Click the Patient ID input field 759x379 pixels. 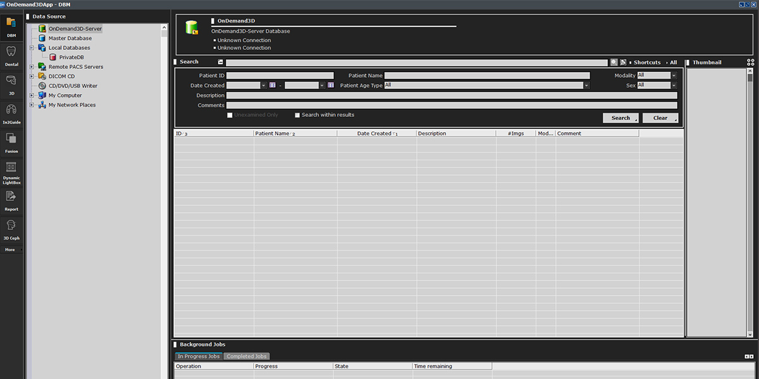(x=280, y=76)
